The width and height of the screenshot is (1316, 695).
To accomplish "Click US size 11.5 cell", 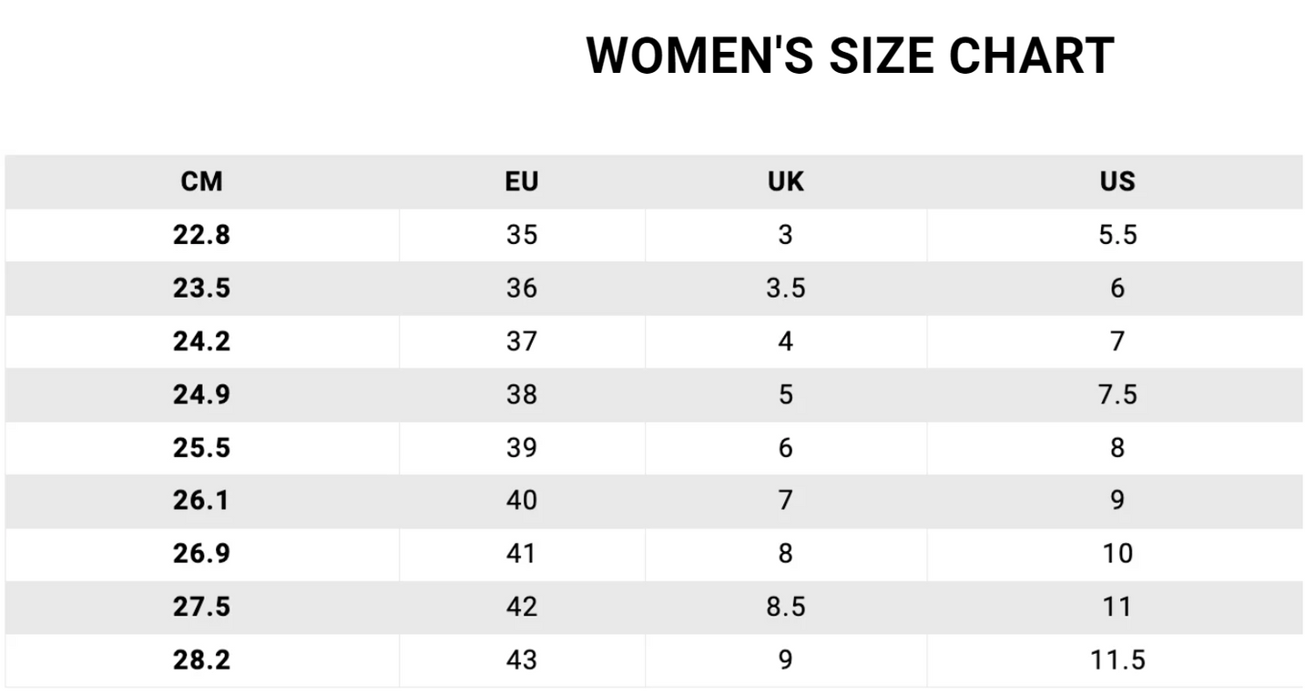I will [x=1117, y=660].
